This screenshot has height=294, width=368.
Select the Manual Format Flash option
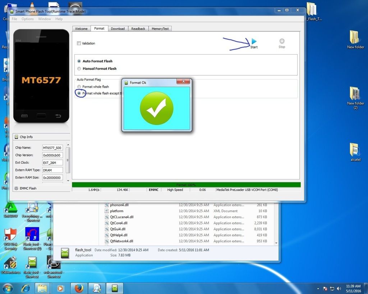tap(79, 69)
